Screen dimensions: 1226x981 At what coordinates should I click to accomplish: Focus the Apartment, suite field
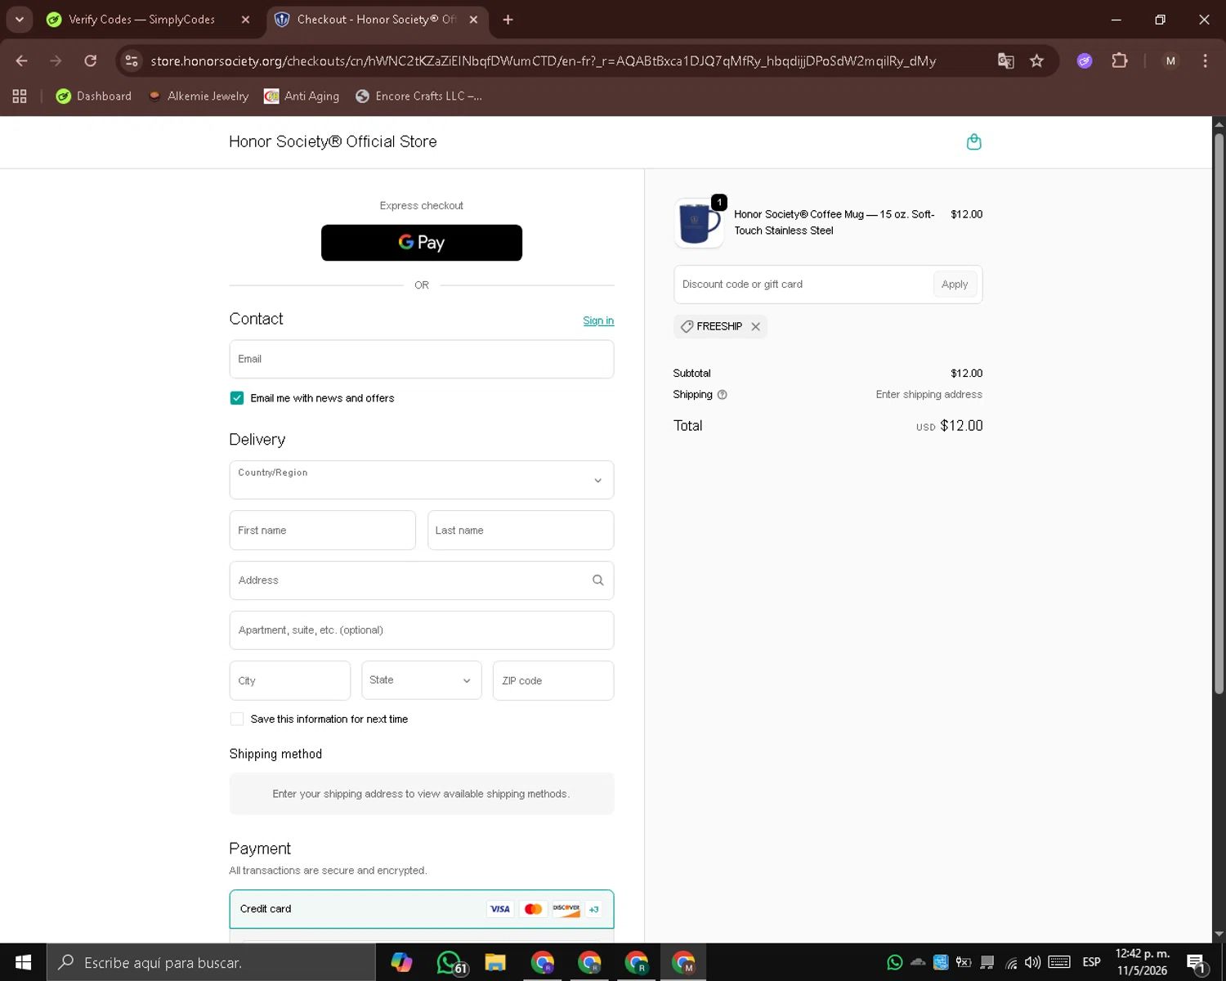coord(422,630)
